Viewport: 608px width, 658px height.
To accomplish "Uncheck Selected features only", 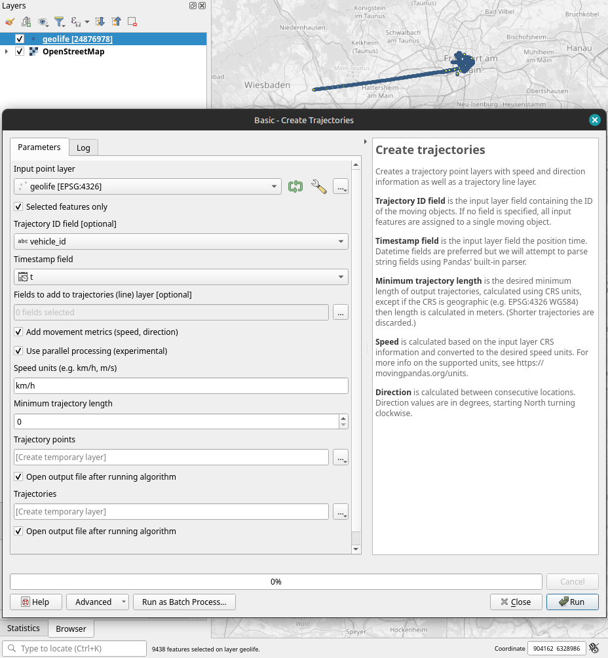I will click(18, 207).
